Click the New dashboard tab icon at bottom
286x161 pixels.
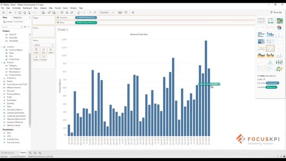click(x=35, y=153)
